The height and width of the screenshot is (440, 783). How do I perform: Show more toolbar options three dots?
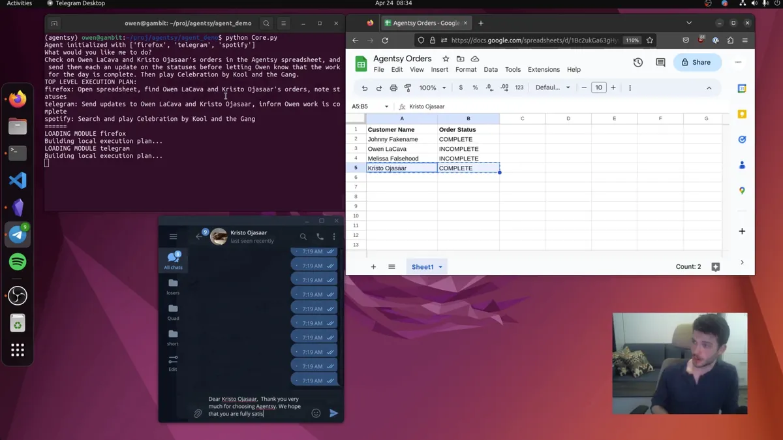tap(630, 87)
